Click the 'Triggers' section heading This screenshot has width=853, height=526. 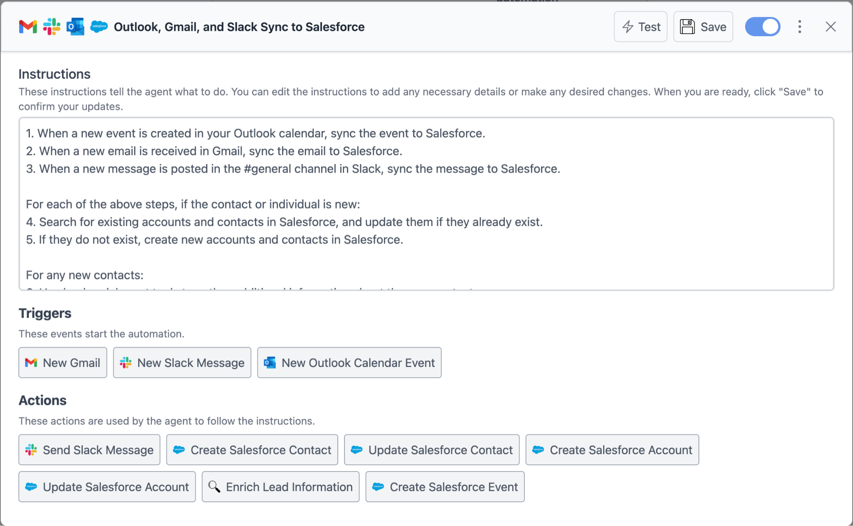coord(45,313)
